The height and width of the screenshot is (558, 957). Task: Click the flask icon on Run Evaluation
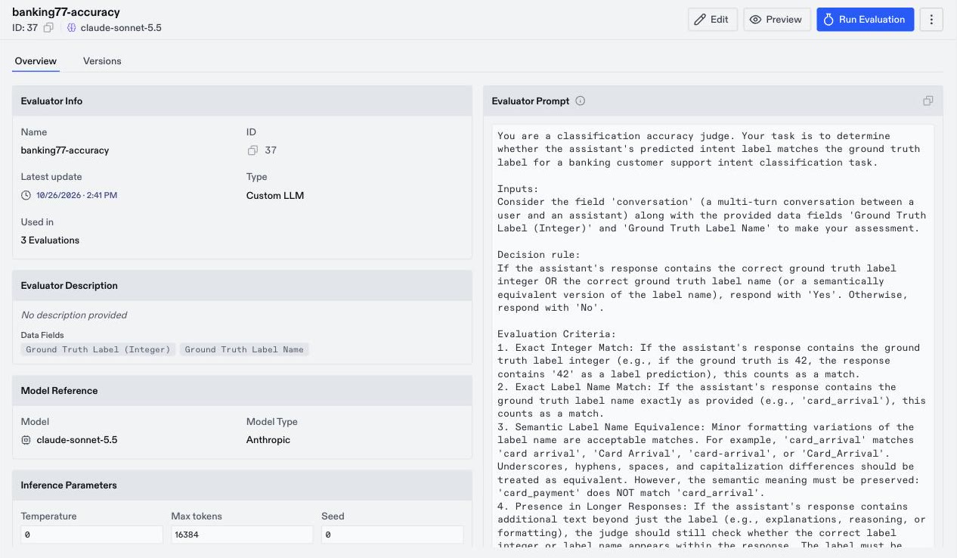(x=828, y=20)
